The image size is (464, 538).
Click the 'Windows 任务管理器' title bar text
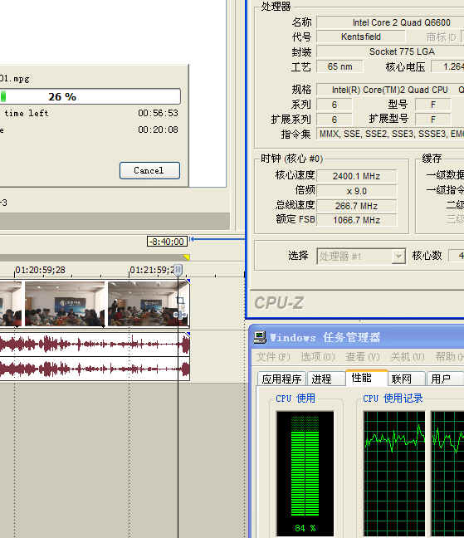coord(325,338)
